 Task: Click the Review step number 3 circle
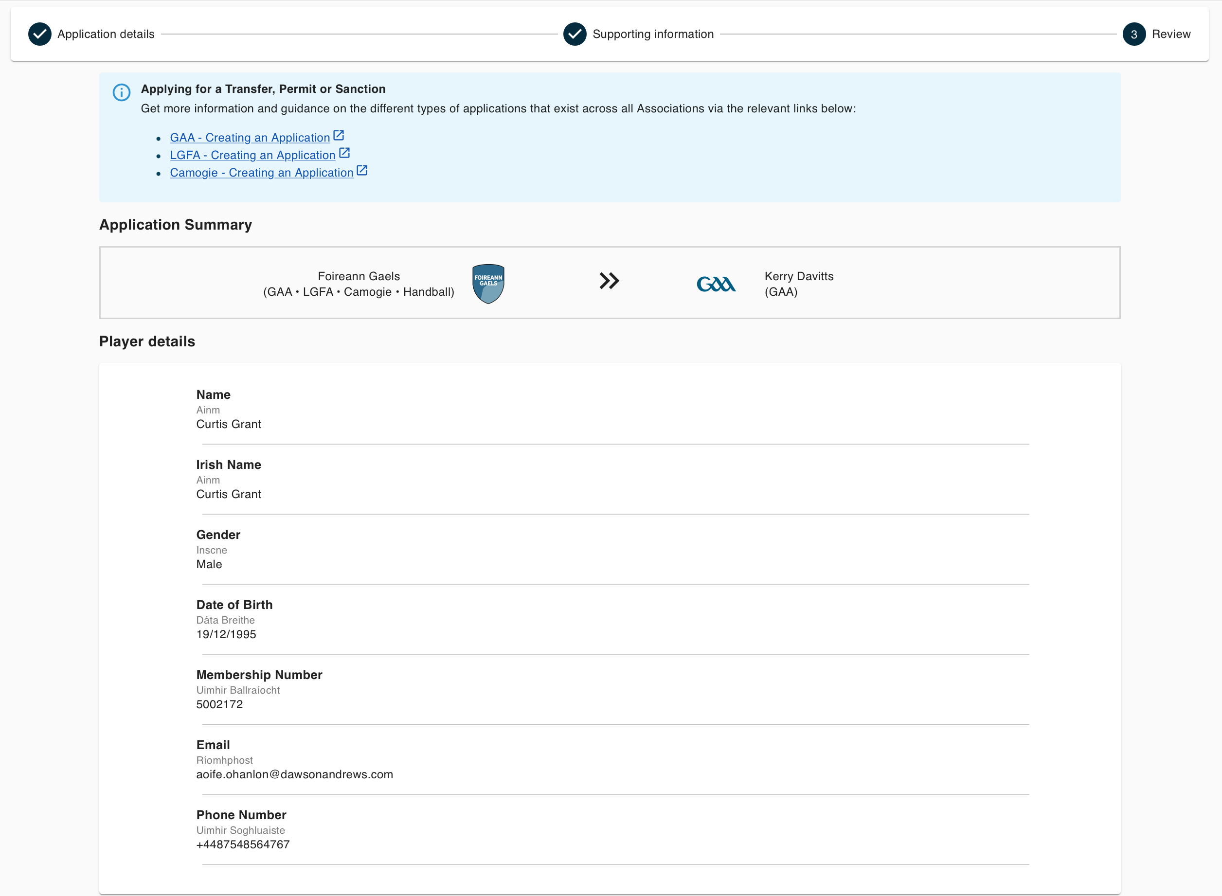(x=1134, y=34)
